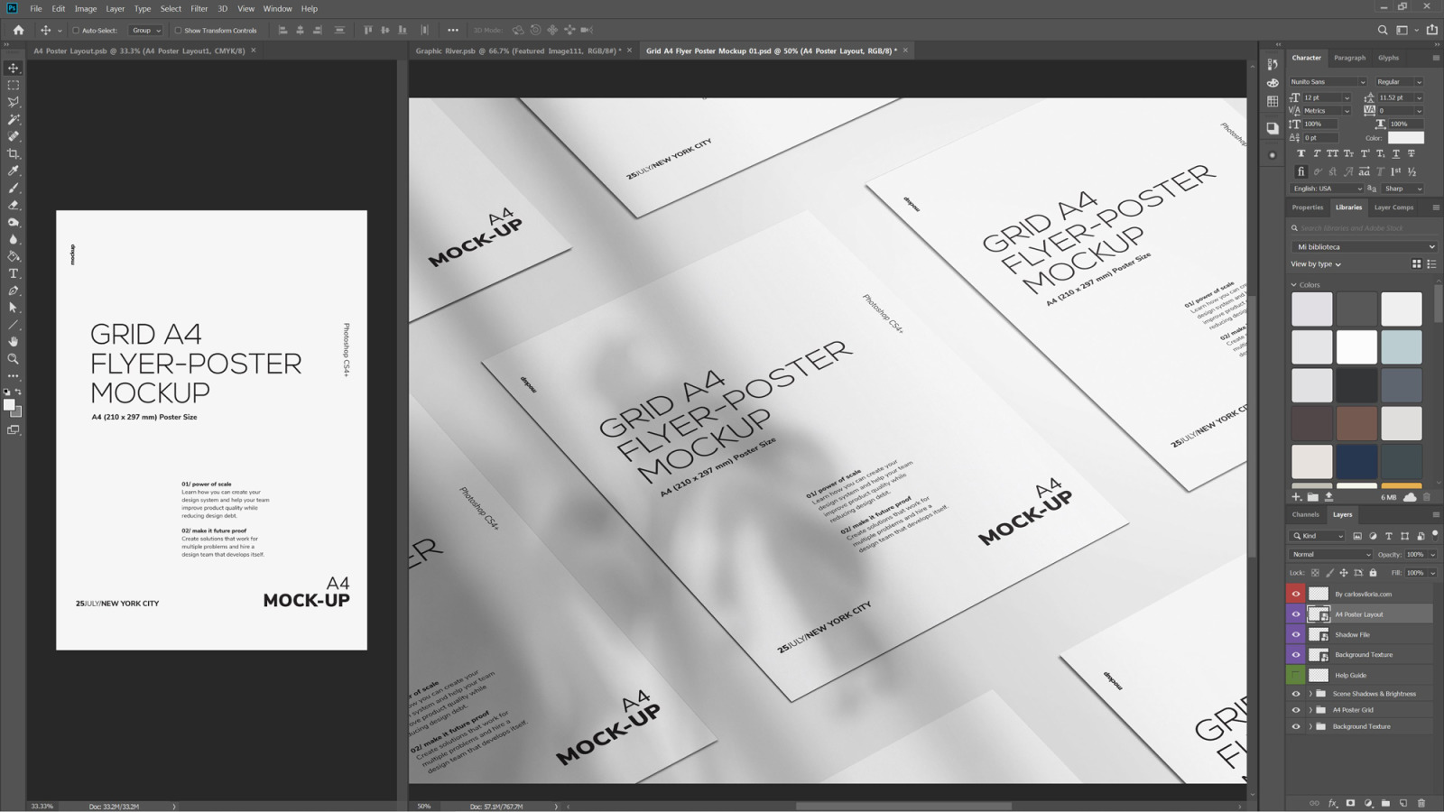The height and width of the screenshot is (812, 1444).
Task: Expand the Scene Shadows & Brightness group
Action: point(1310,694)
